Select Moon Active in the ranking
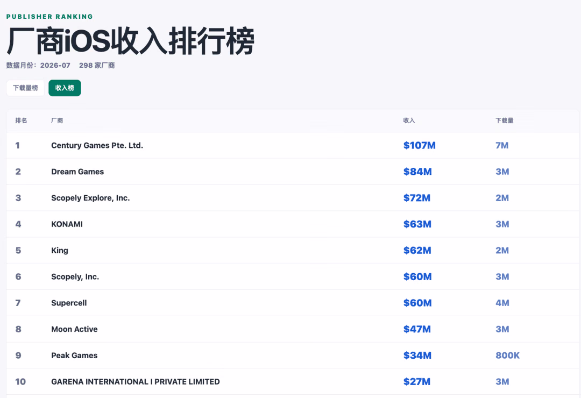Image resolution: width=581 pixels, height=398 pixels. 74,329
